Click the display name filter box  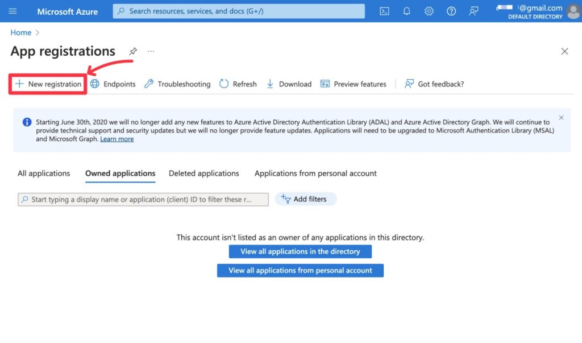pyautogui.click(x=142, y=199)
